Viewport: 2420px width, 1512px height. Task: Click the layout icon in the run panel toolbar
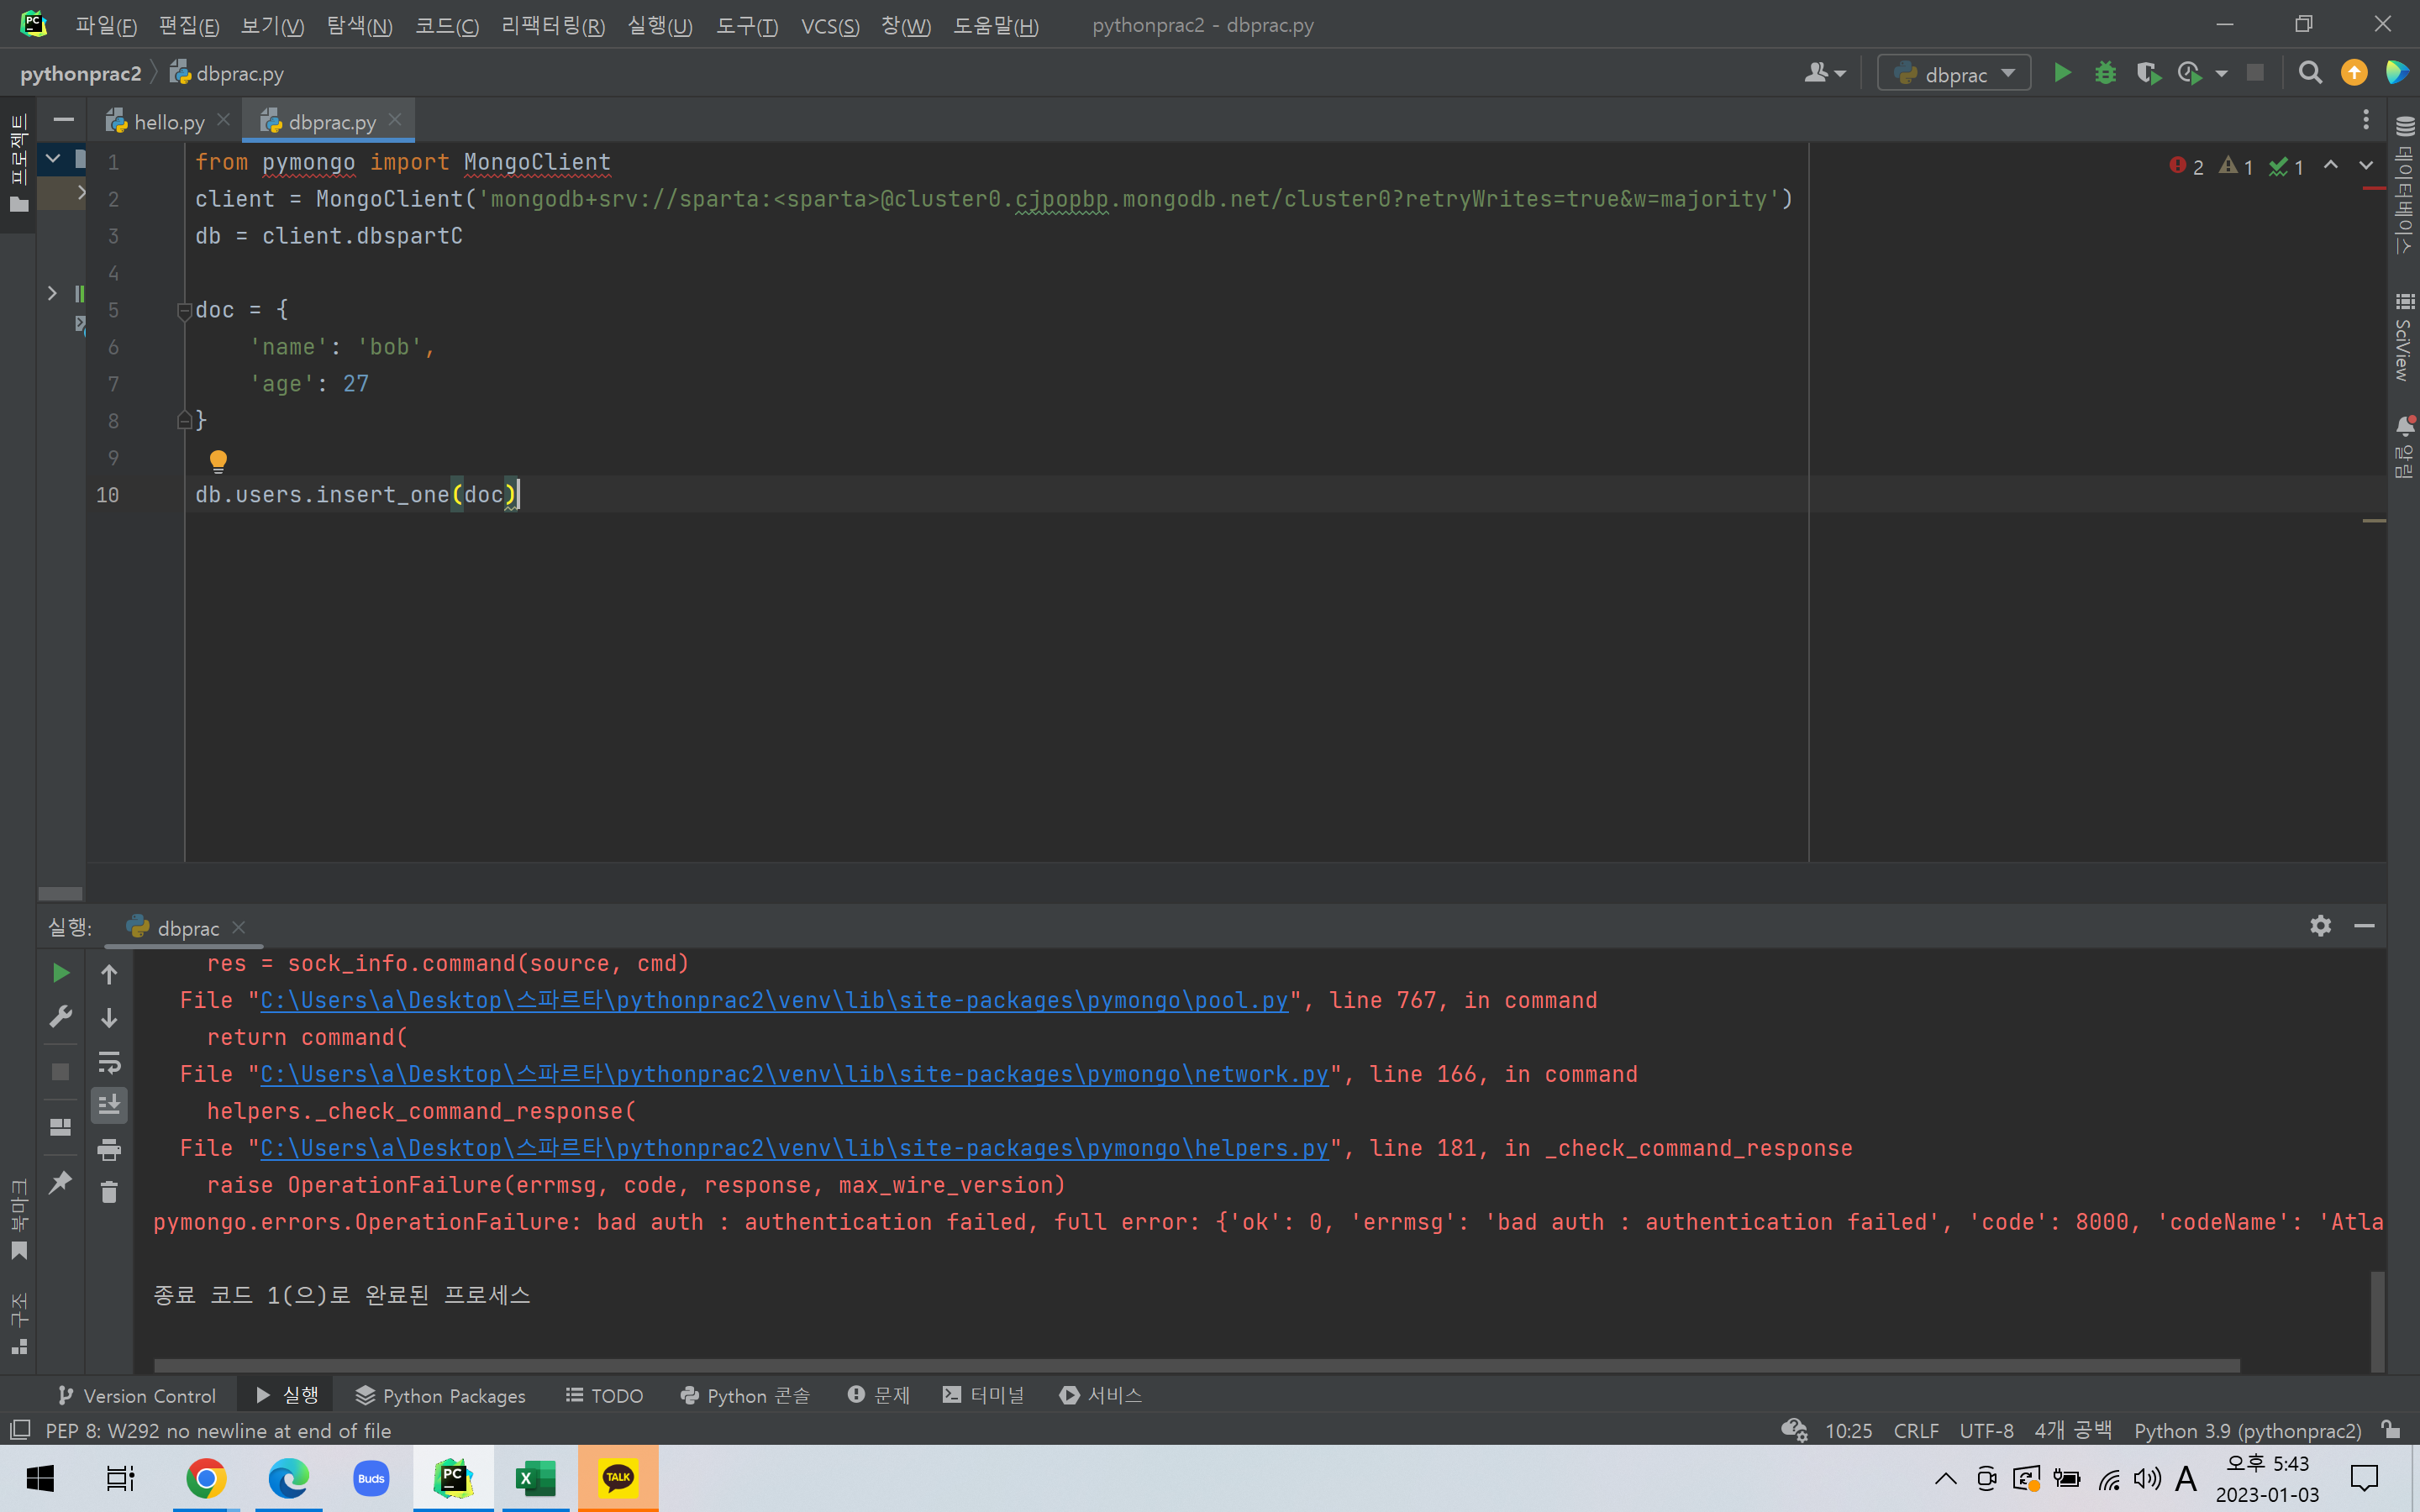pyautogui.click(x=60, y=1127)
